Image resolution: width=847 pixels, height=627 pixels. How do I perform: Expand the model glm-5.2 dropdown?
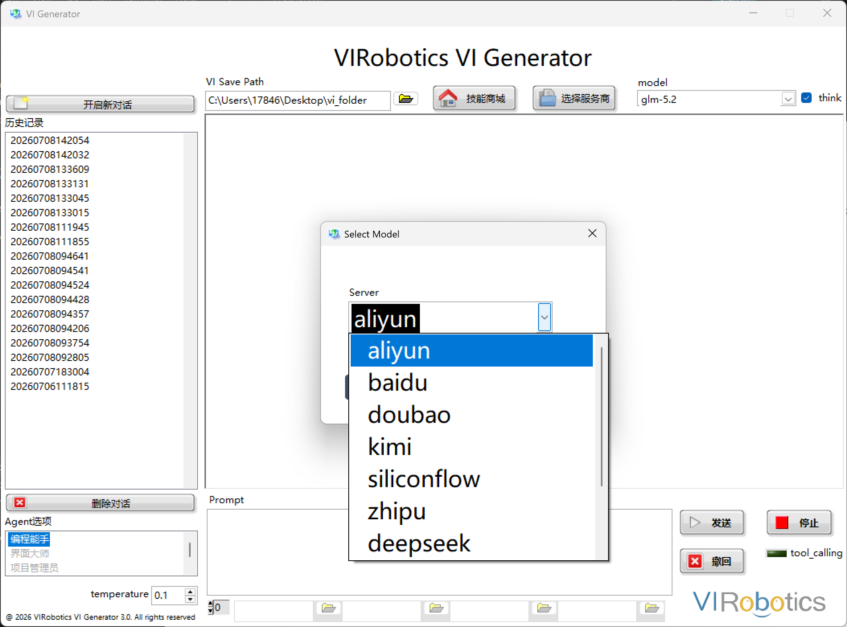coord(788,99)
